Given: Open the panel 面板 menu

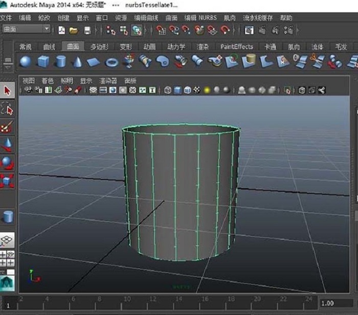Looking at the screenshot, I should point(130,81).
